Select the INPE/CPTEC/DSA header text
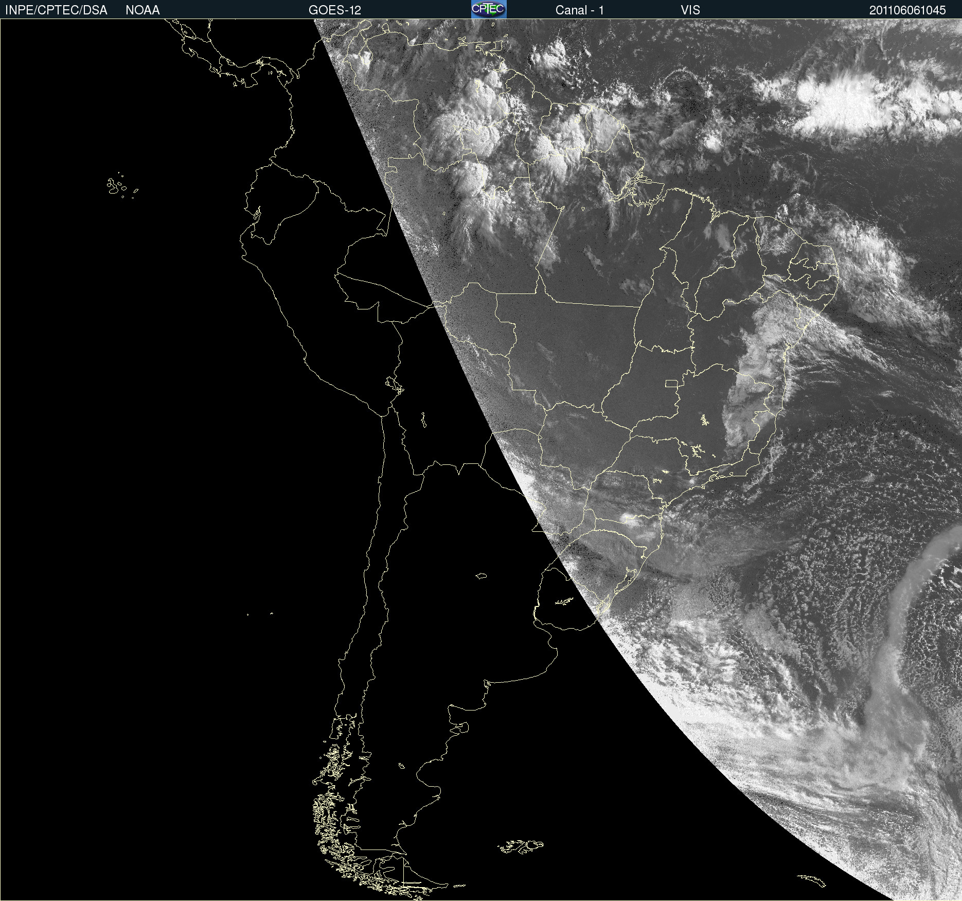Screen dimensions: 962x901 click(x=56, y=10)
